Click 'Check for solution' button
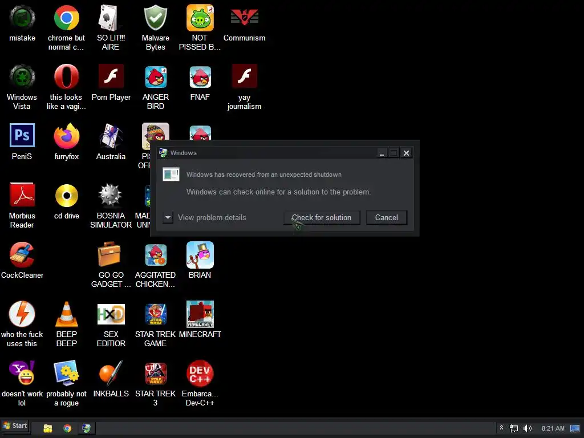This screenshot has height=438, width=584. point(322,217)
